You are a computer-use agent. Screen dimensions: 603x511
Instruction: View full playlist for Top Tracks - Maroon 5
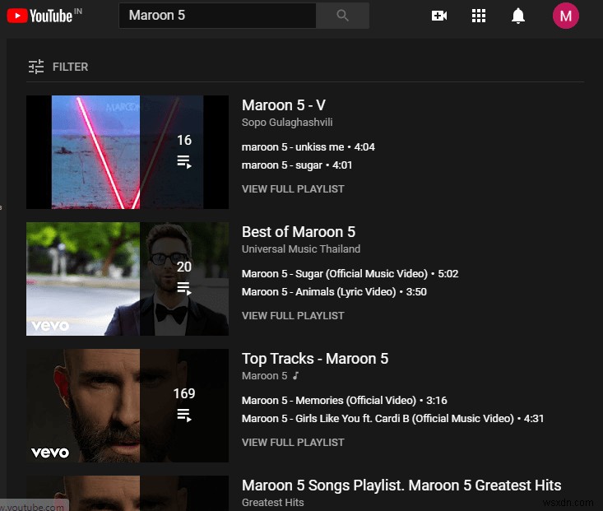tap(293, 443)
